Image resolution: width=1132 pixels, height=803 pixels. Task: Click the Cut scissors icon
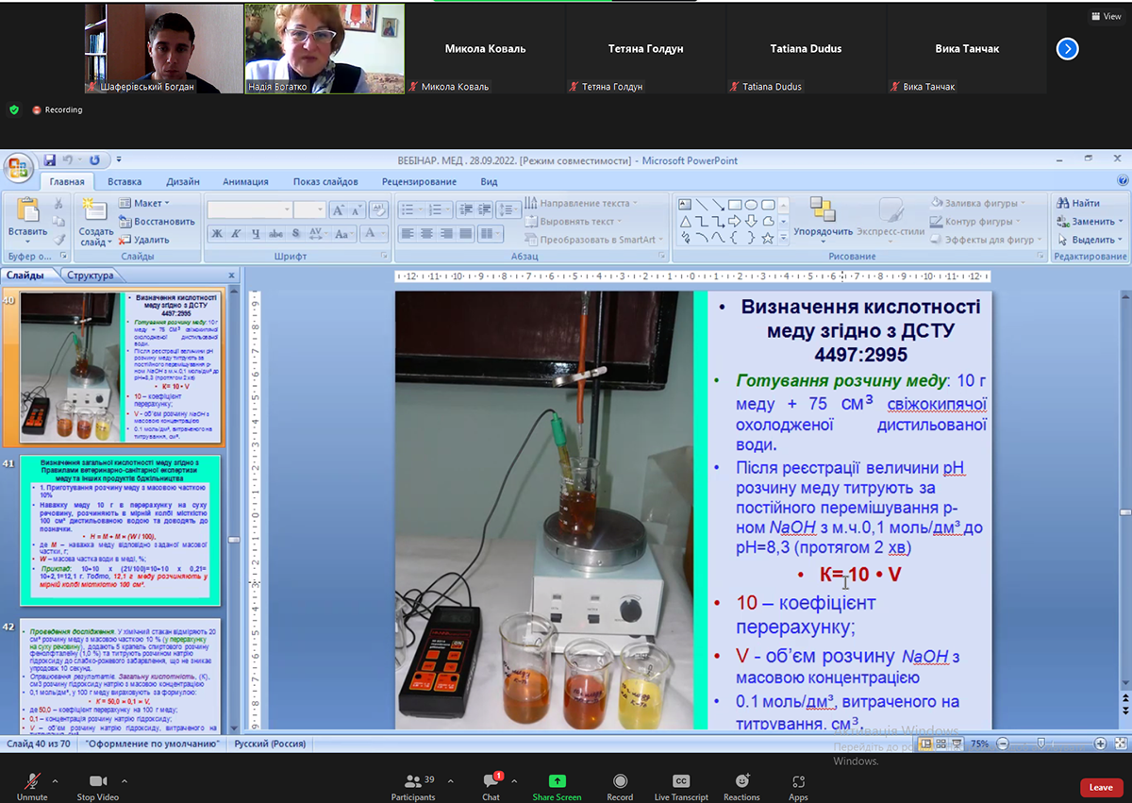tap(59, 203)
